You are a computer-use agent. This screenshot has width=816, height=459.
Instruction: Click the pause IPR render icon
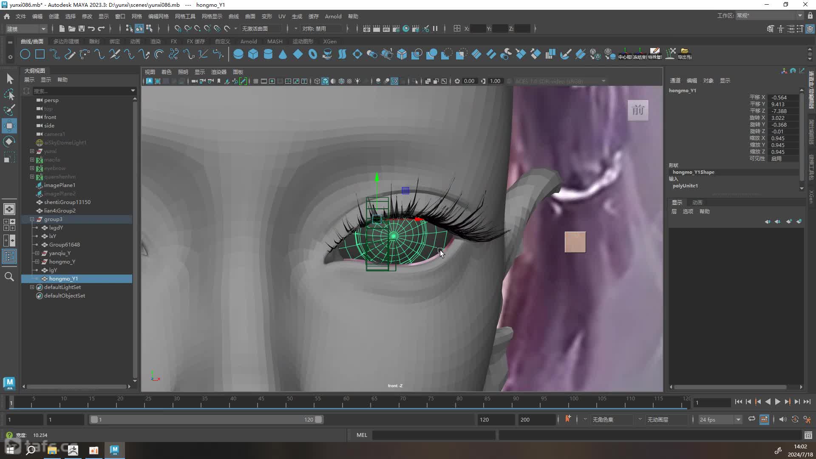435,28
